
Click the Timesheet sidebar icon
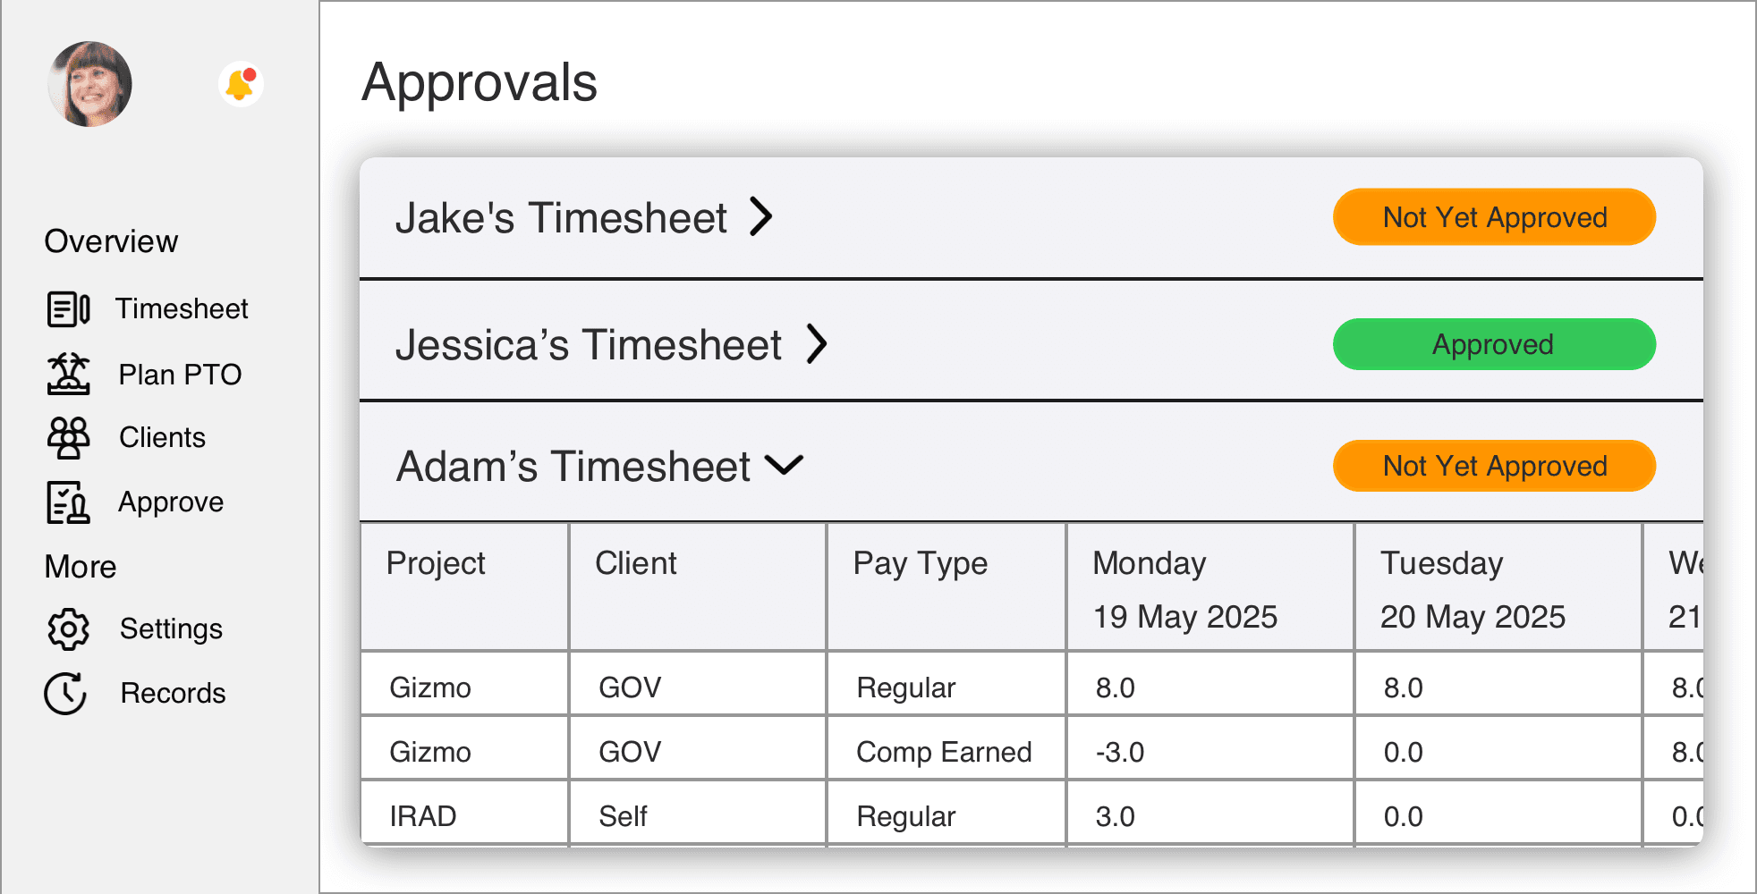click(68, 309)
